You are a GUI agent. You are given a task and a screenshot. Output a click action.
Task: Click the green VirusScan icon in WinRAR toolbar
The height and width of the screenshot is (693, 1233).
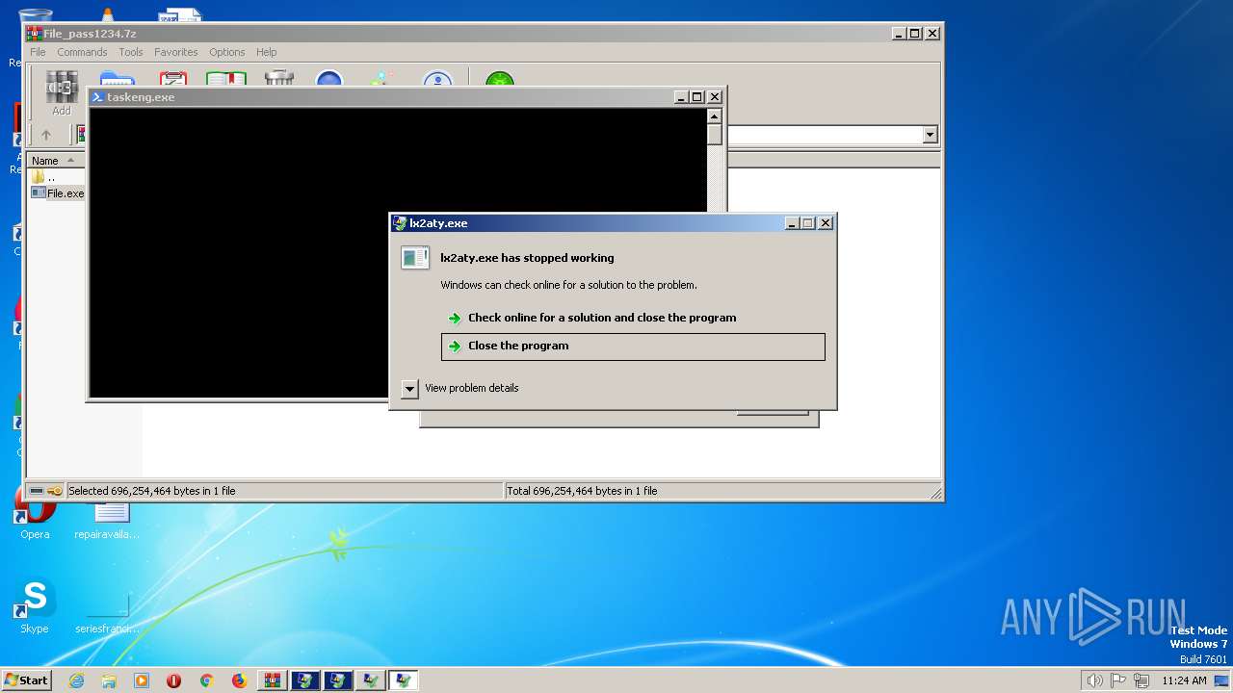point(499,79)
